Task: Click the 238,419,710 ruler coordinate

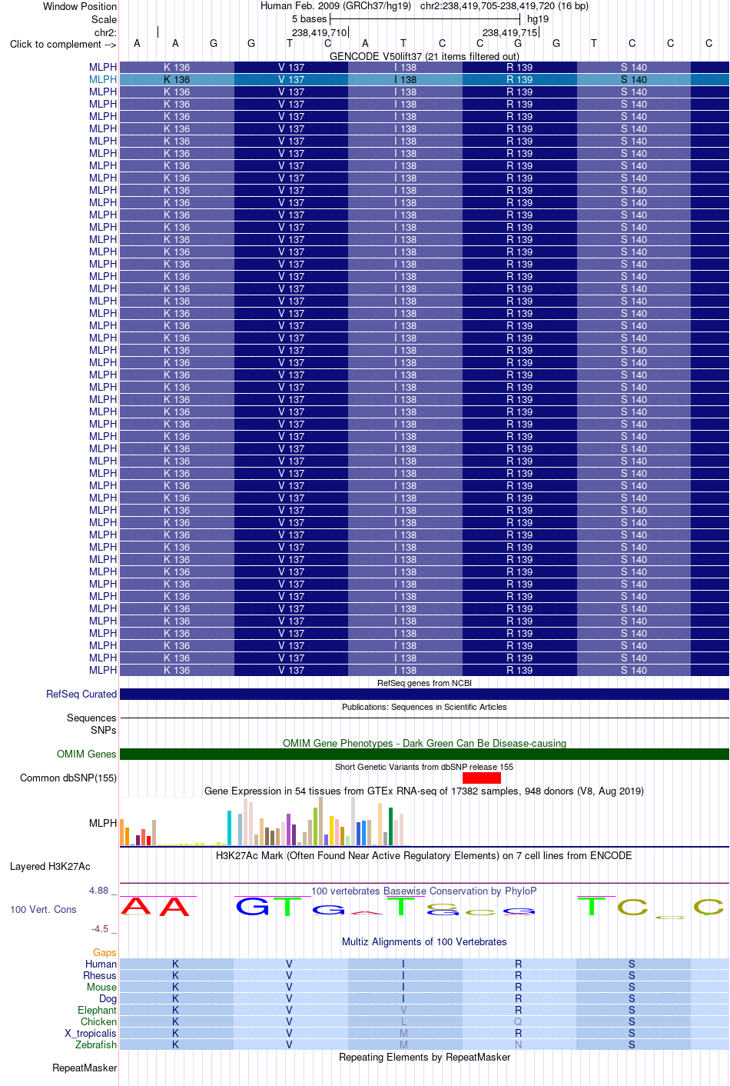Action: (319, 32)
